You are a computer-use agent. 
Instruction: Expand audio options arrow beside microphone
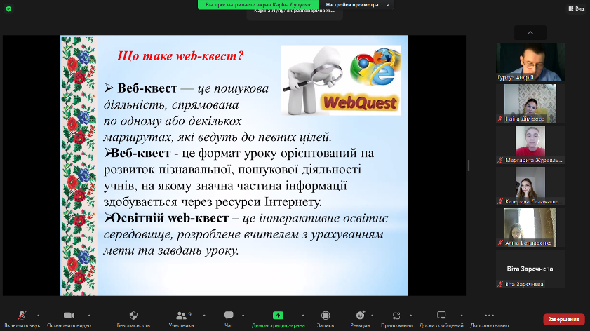[x=39, y=316]
